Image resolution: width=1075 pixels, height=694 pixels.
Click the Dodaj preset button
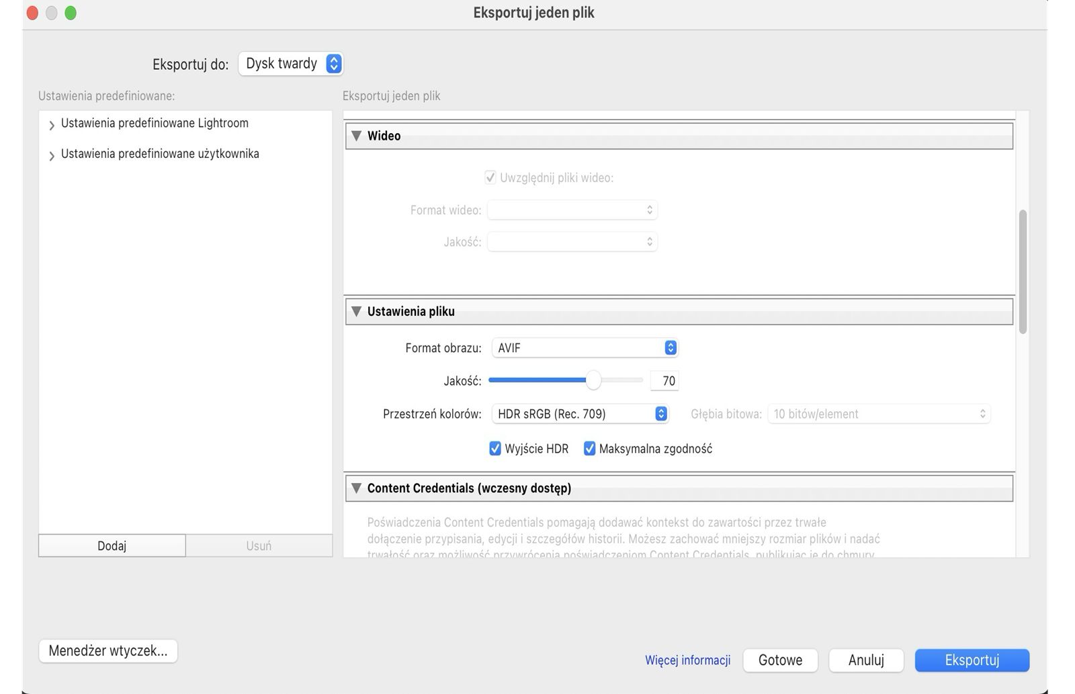pos(112,546)
